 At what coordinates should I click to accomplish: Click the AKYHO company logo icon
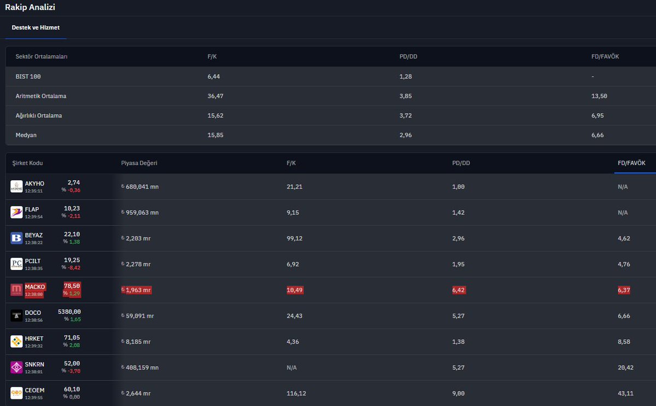(x=16, y=186)
